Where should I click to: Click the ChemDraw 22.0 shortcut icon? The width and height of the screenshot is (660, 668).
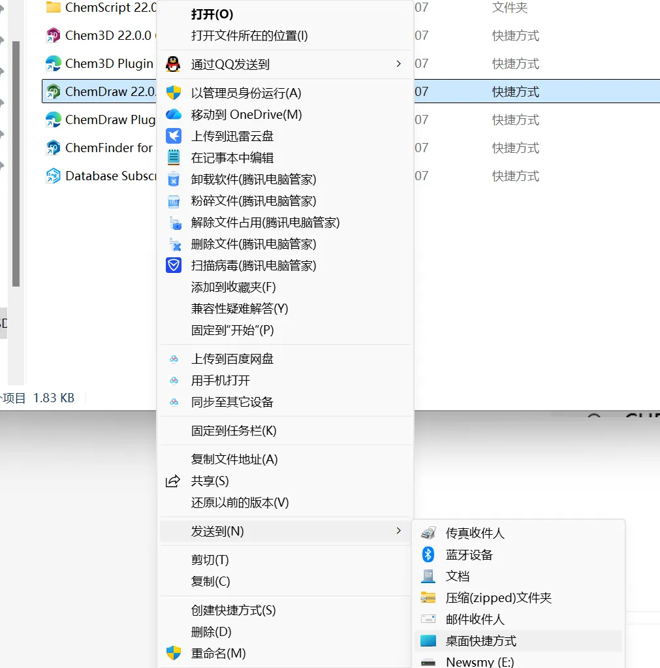pos(54,91)
